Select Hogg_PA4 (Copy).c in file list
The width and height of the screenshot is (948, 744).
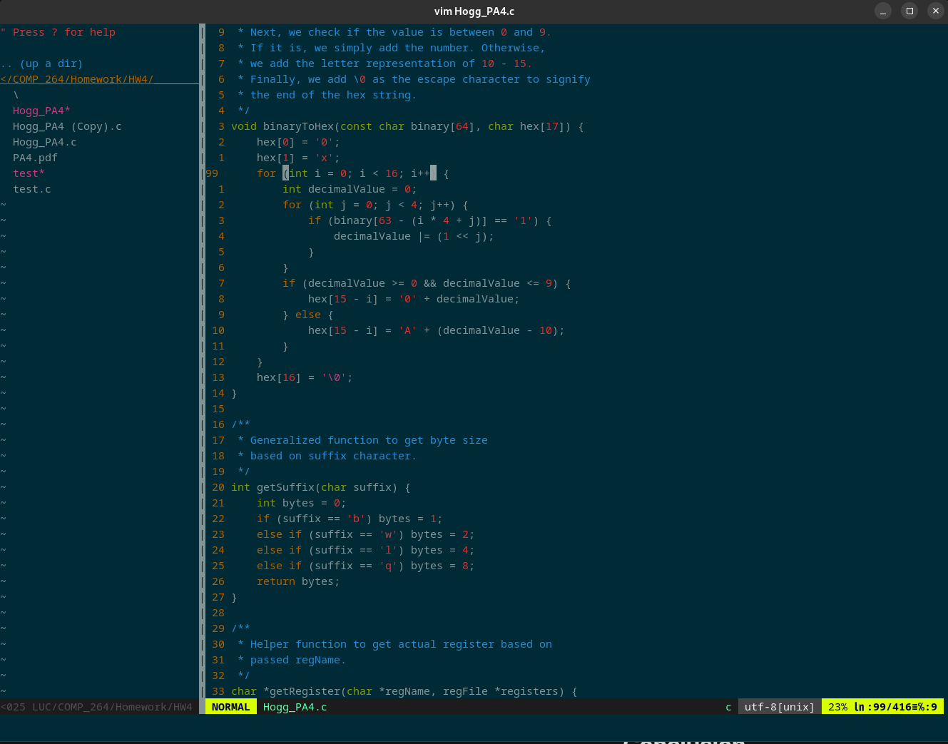click(x=67, y=126)
